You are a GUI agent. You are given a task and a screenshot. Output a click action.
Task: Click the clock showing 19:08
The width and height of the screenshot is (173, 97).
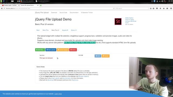(x=171, y=1)
